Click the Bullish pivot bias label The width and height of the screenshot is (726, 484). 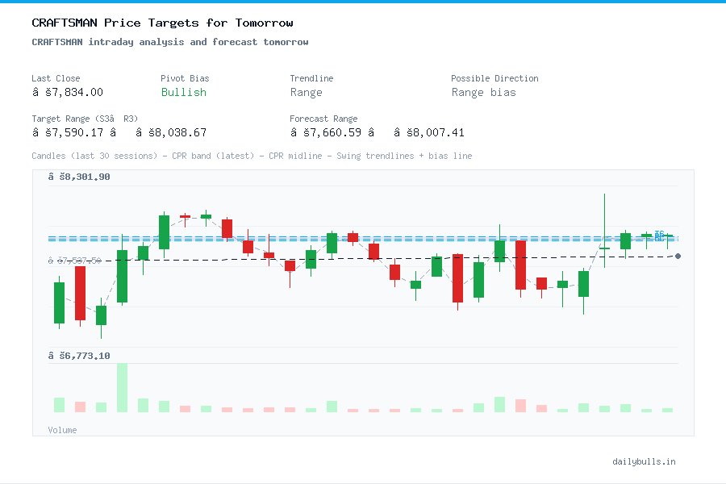(183, 93)
